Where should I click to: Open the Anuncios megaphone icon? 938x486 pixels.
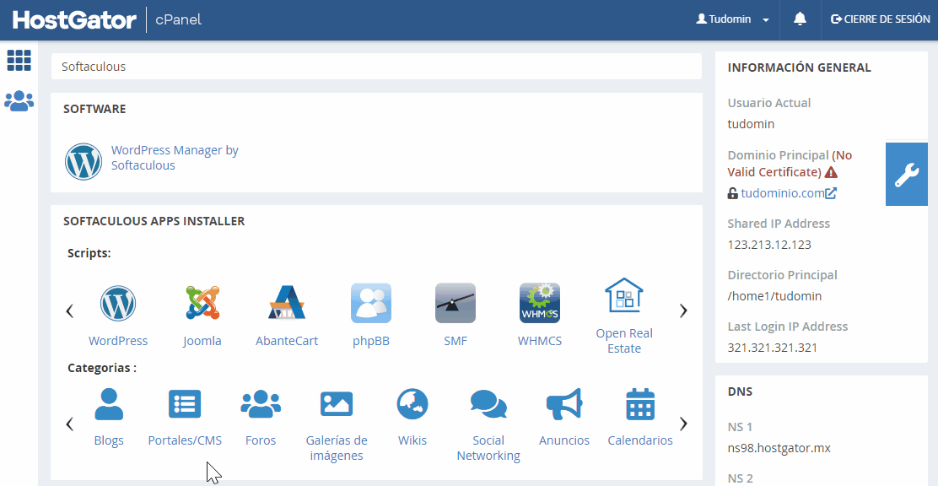(564, 404)
